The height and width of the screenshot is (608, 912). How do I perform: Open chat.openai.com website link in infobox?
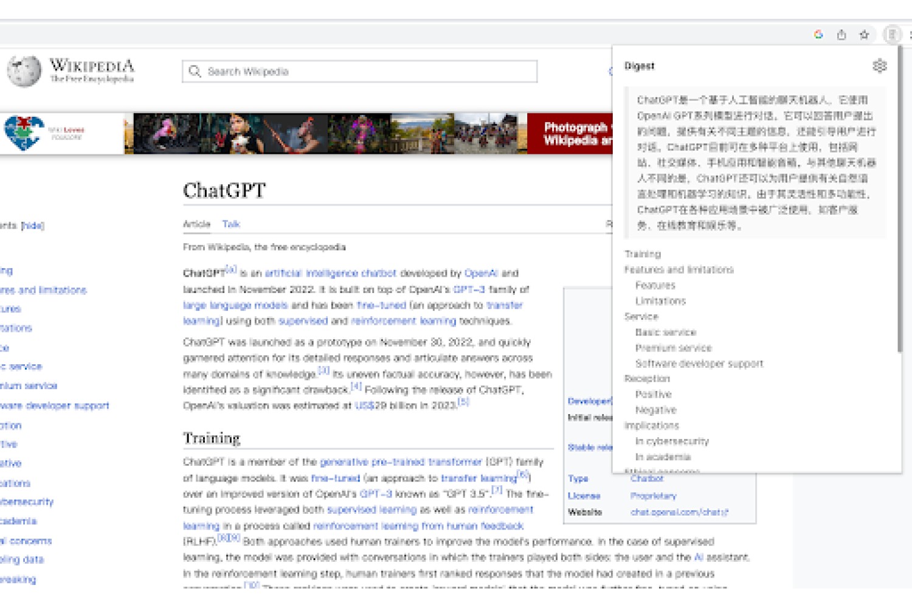click(x=679, y=512)
